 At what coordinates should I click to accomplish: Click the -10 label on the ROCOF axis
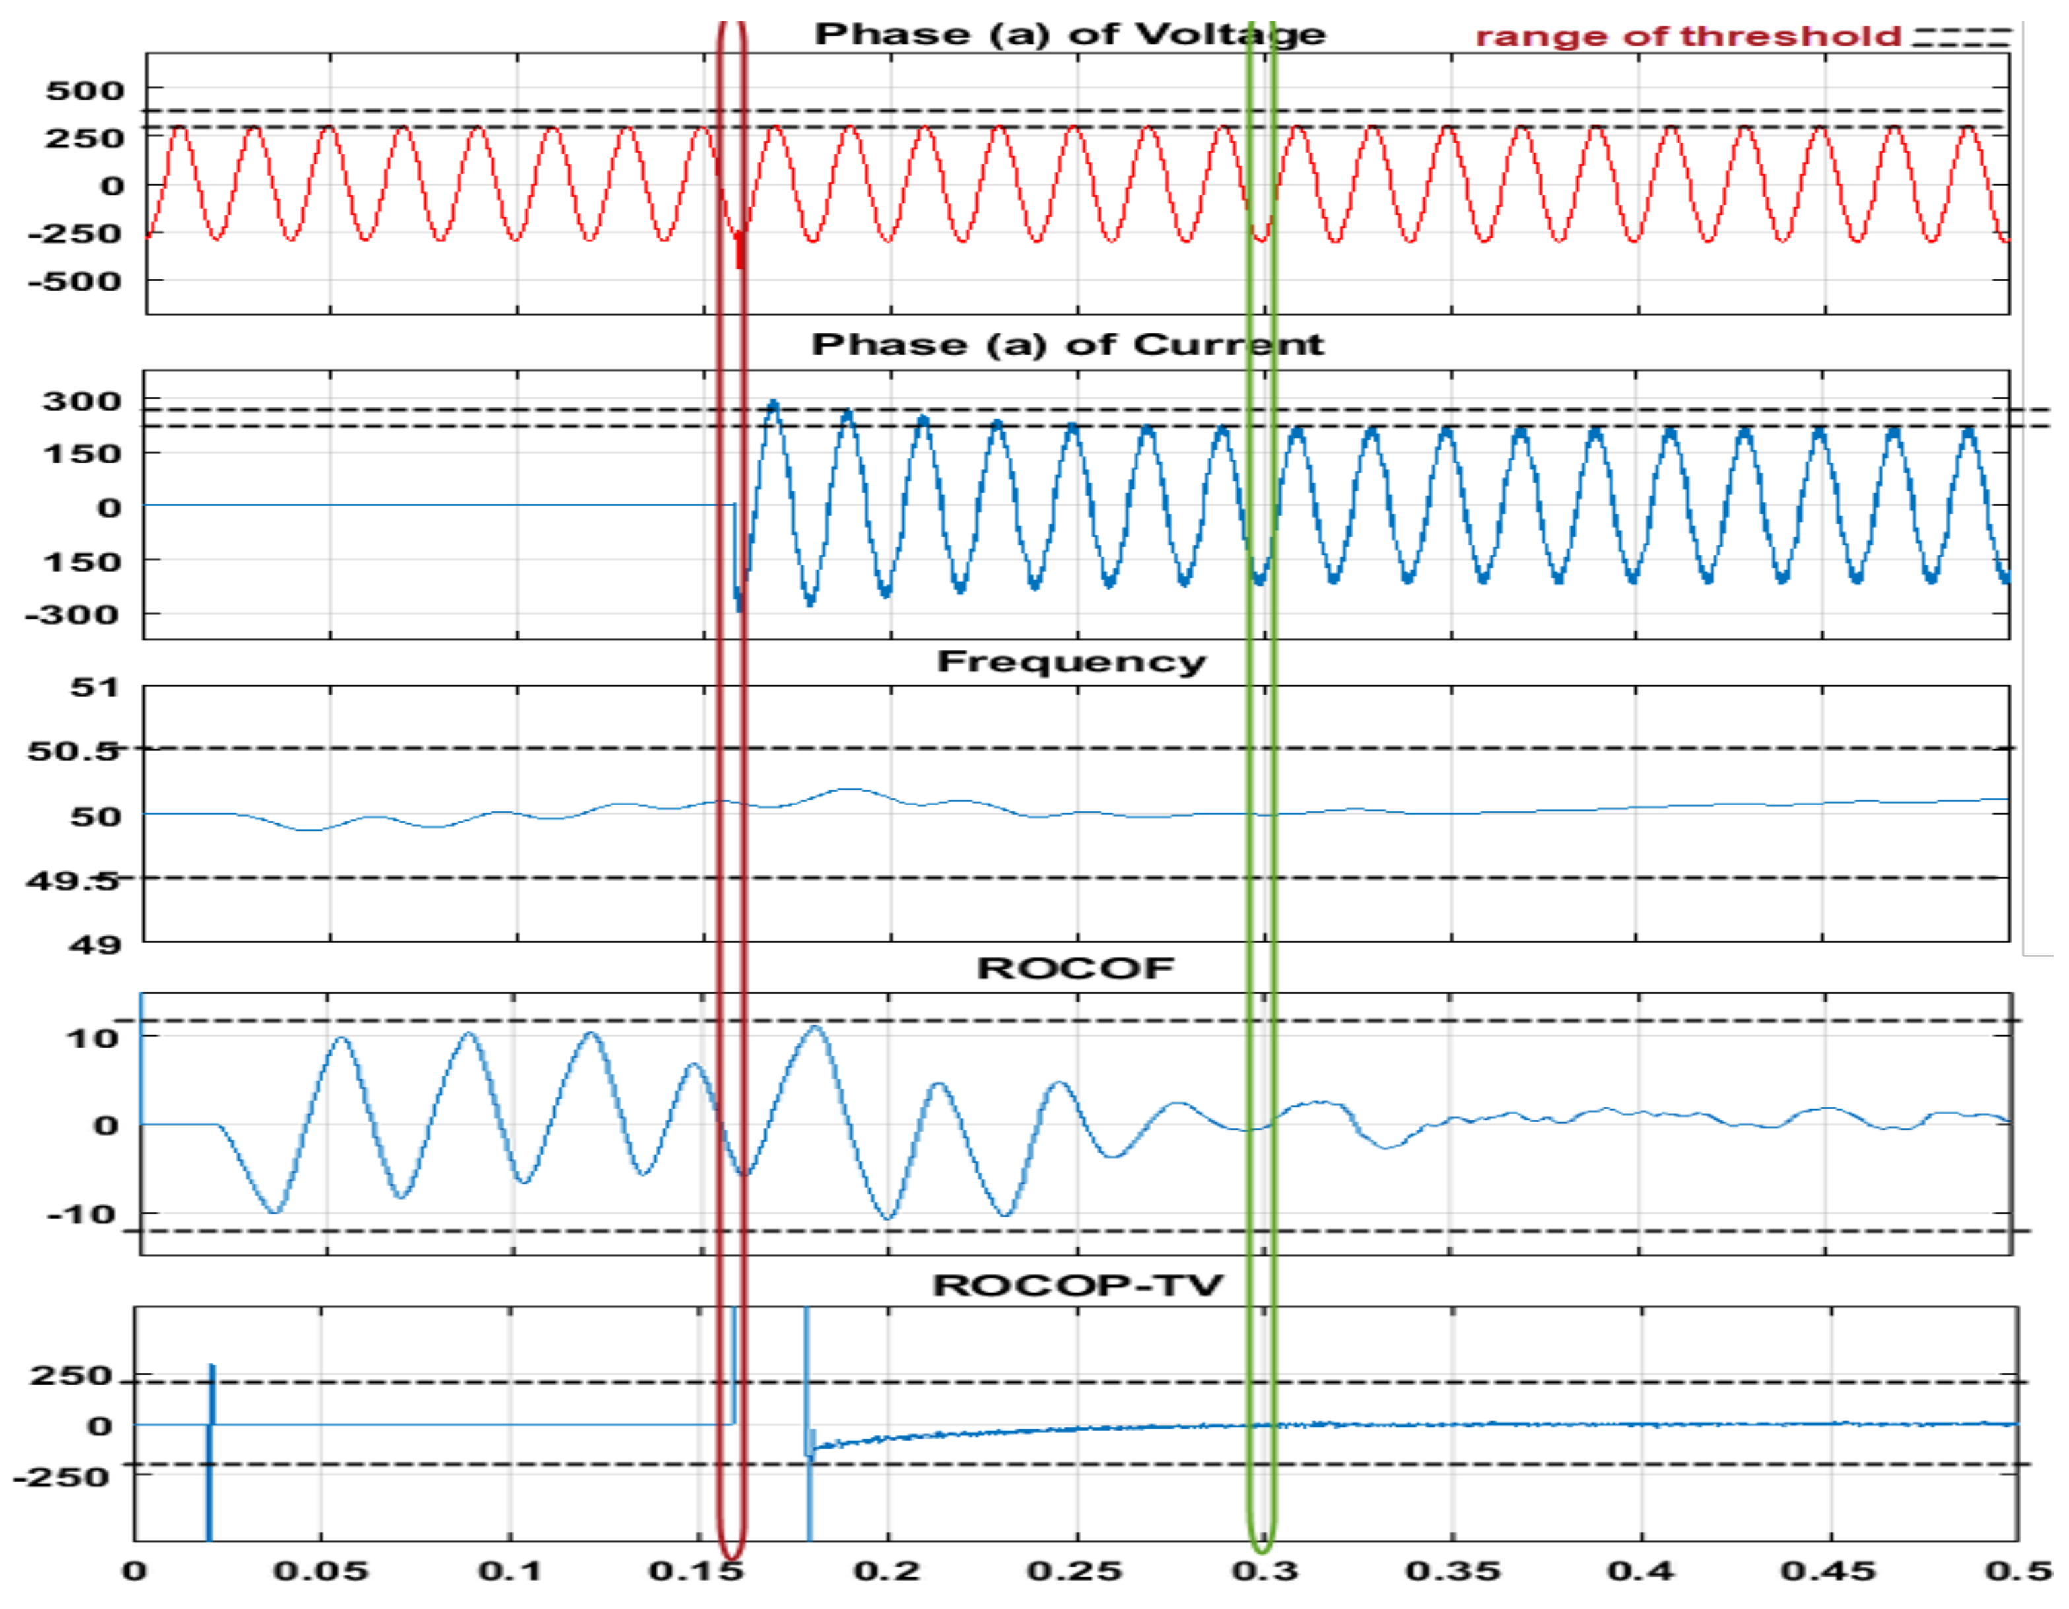click(83, 1215)
